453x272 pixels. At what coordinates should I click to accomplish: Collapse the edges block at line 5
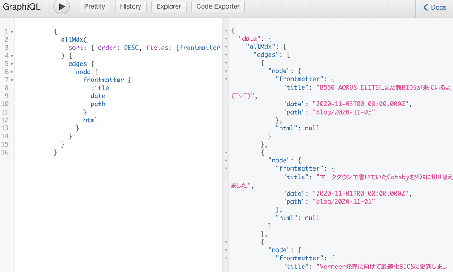click(12, 64)
